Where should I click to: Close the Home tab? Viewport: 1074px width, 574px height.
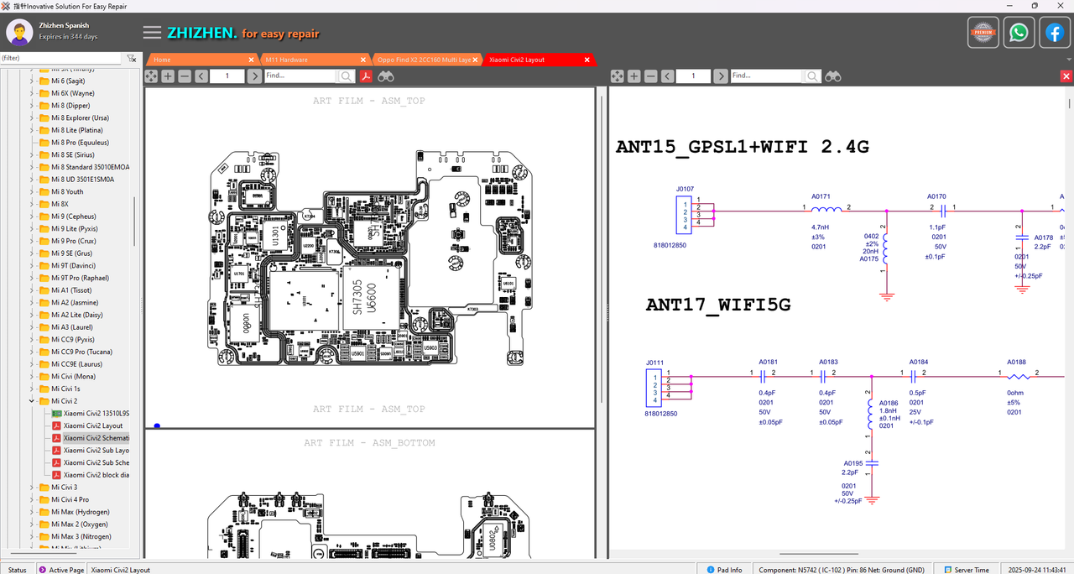click(251, 60)
